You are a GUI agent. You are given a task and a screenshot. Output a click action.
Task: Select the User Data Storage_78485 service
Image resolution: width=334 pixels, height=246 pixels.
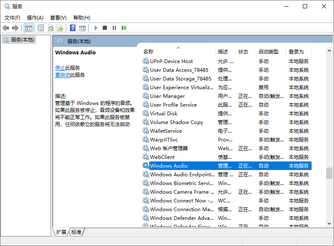(x=227, y=79)
